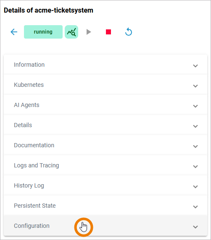The image size is (211, 240).
Task: Restart service using circular arrow icon
Action: 129,32
